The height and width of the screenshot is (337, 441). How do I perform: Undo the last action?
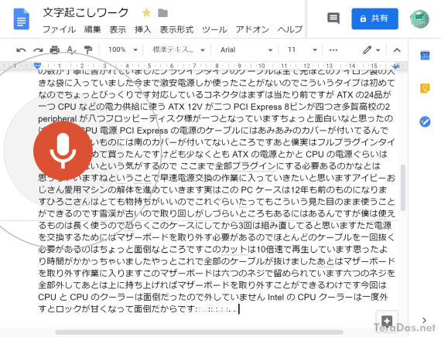[21, 50]
